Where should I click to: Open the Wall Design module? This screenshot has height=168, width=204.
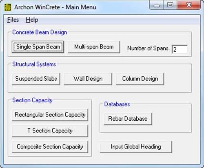88,79
